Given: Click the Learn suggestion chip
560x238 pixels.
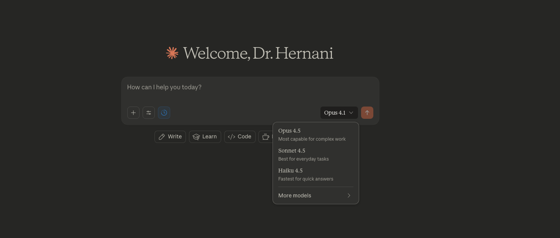Looking at the screenshot, I should click(x=205, y=137).
